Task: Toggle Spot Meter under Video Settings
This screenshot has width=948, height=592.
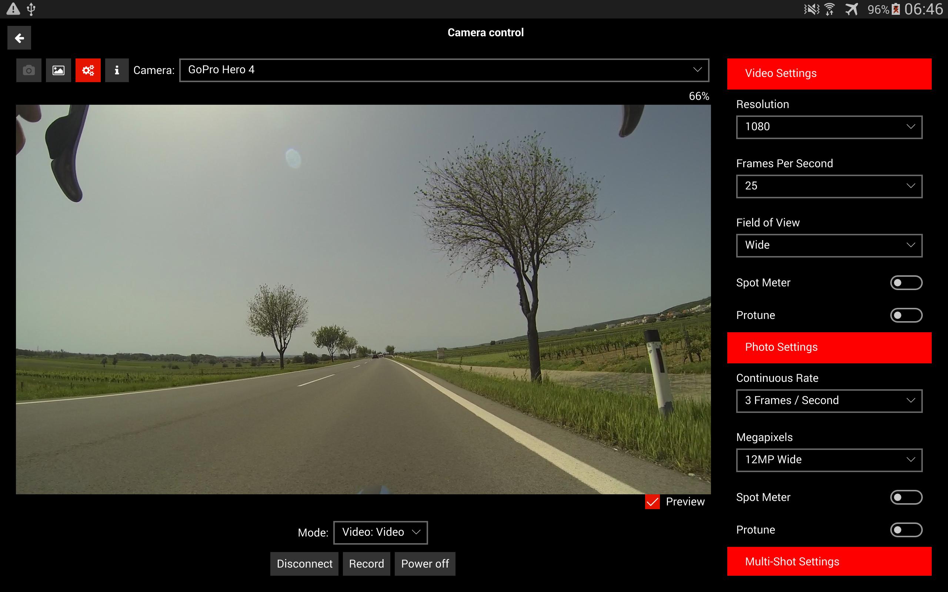Action: point(906,283)
